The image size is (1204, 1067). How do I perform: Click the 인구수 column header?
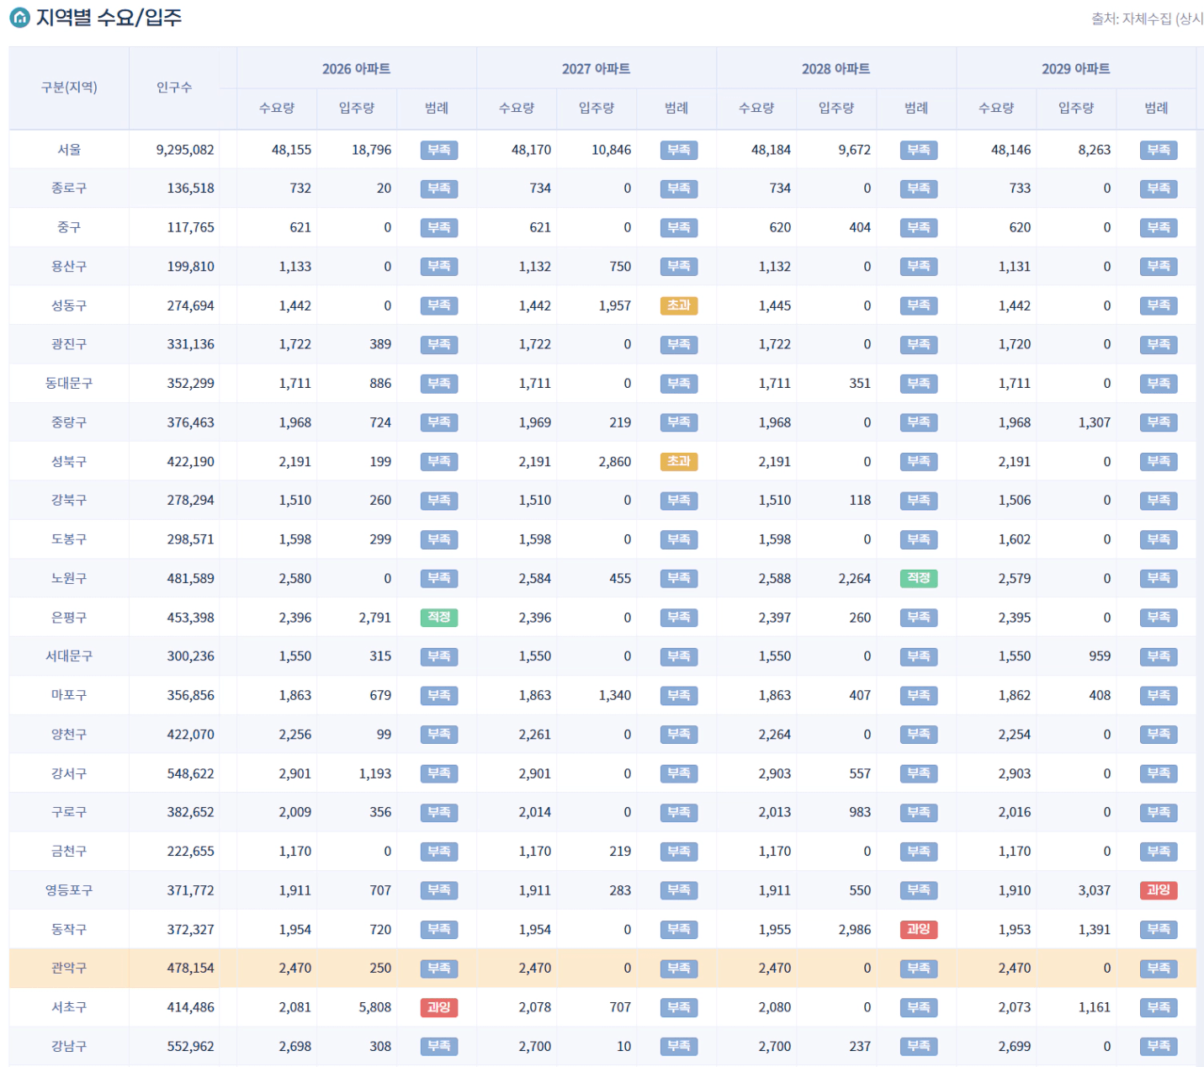pyautogui.click(x=174, y=88)
